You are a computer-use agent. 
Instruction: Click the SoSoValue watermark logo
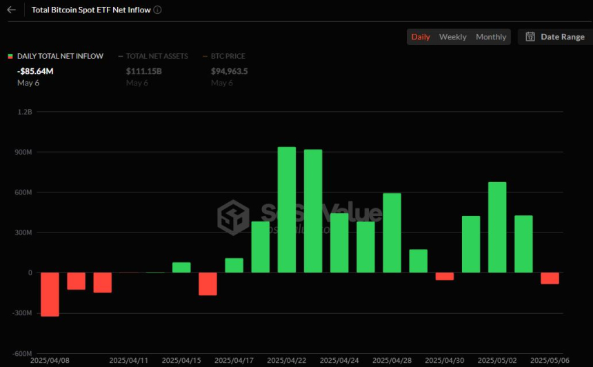click(x=233, y=215)
